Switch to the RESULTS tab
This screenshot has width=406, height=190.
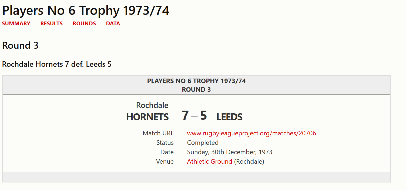(x=51, y=24)
